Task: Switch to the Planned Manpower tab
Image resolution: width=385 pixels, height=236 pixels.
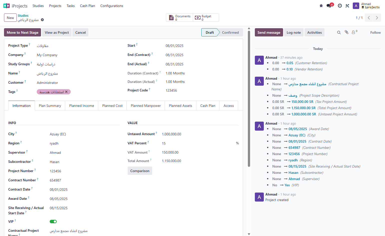Action: [x=146, y=106]
